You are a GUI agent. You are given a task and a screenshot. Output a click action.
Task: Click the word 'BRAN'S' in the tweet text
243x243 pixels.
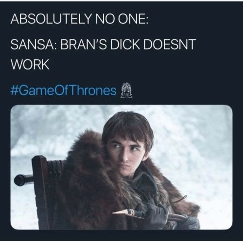point(84,44)
